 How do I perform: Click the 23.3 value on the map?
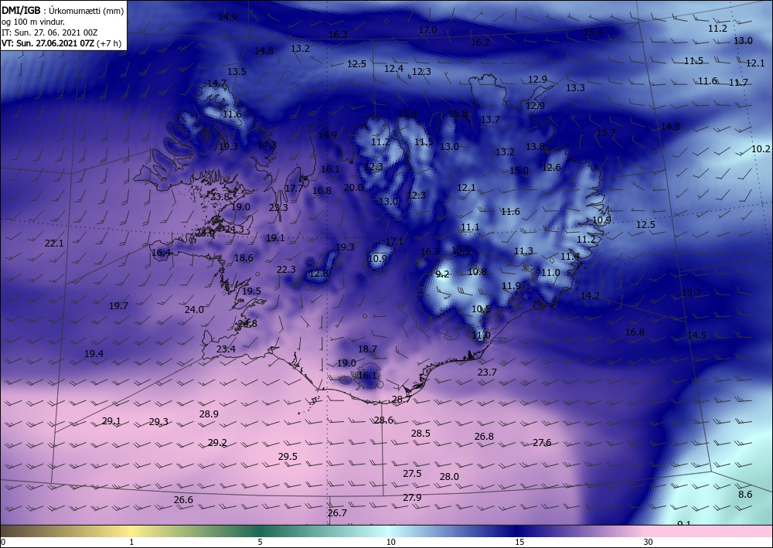(x=278, y=207)
